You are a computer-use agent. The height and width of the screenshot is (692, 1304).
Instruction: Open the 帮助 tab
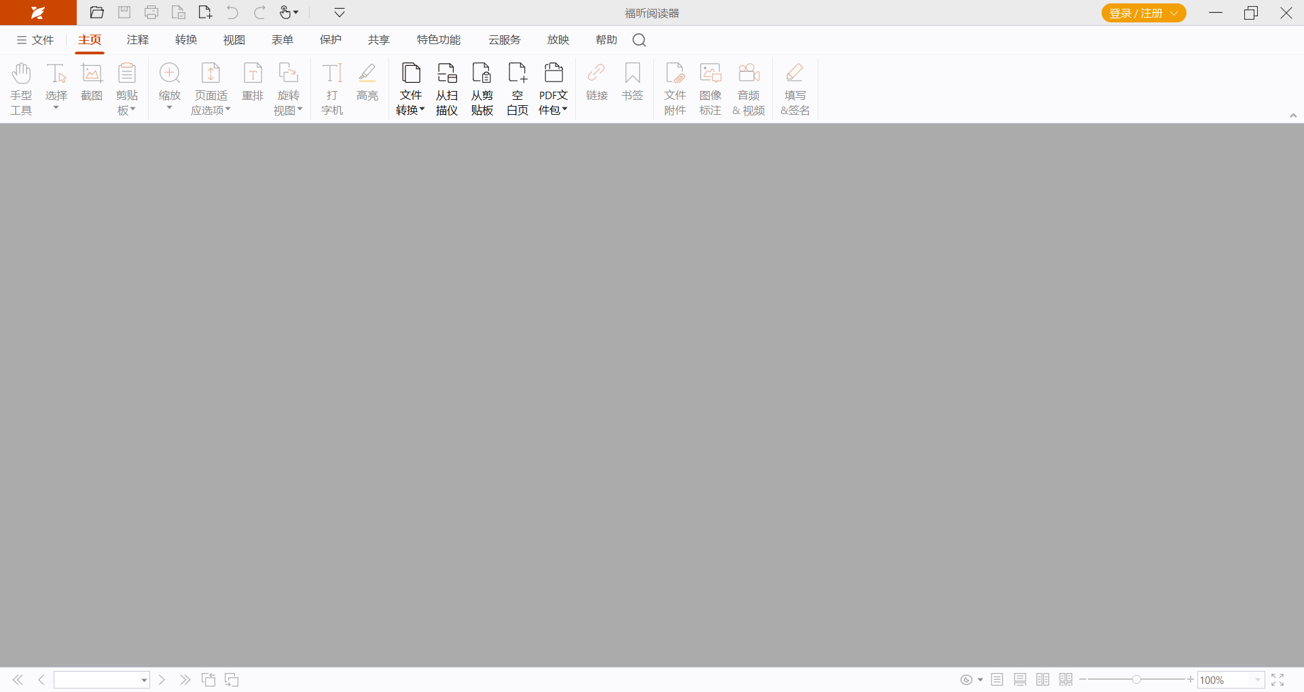click(606, 40)
